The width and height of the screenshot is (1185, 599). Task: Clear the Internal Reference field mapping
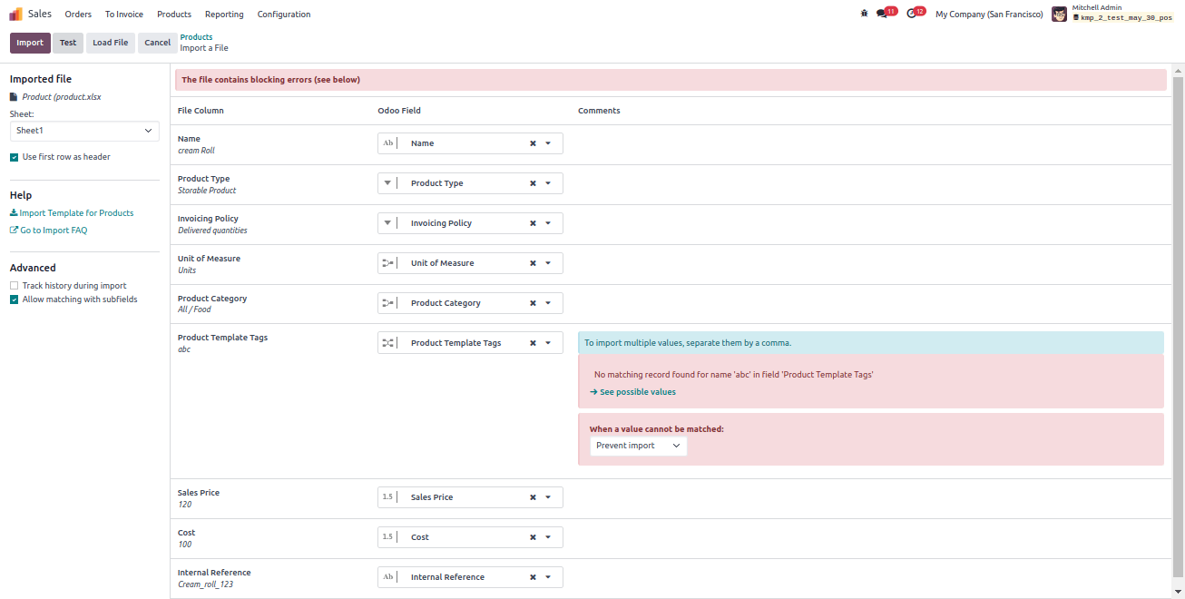(x=534, y=577)
